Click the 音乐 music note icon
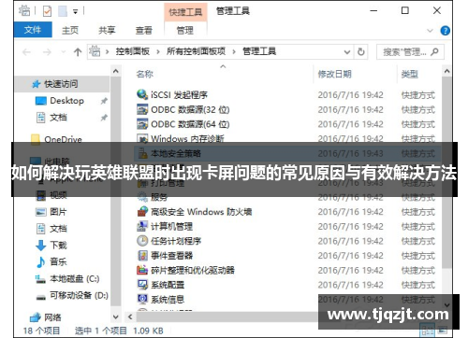The image size is (468, 338). 41,261
